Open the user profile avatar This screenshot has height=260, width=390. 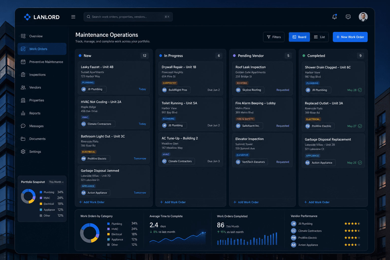pos(363,17)
